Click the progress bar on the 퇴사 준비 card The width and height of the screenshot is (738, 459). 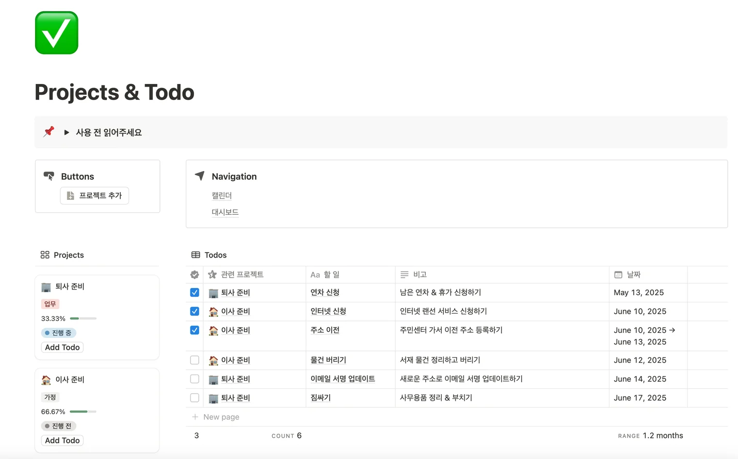click(83, 318)
